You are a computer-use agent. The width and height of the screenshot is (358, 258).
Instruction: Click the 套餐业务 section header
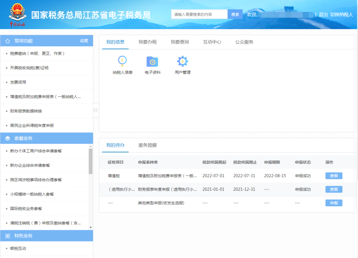coord(47,138)
